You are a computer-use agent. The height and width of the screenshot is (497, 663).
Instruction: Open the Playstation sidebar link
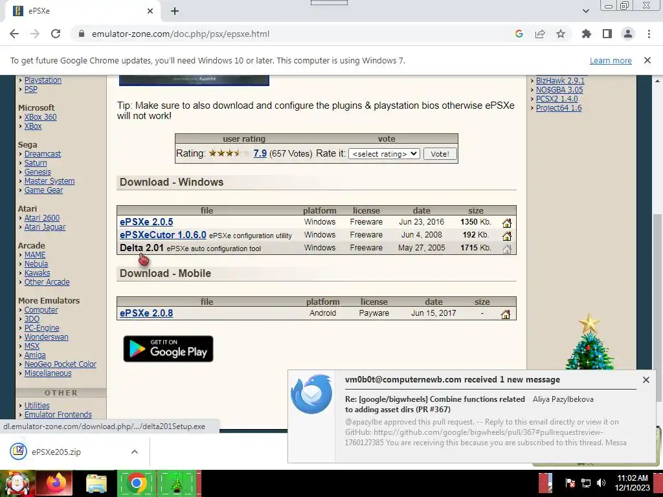[43, 80]
